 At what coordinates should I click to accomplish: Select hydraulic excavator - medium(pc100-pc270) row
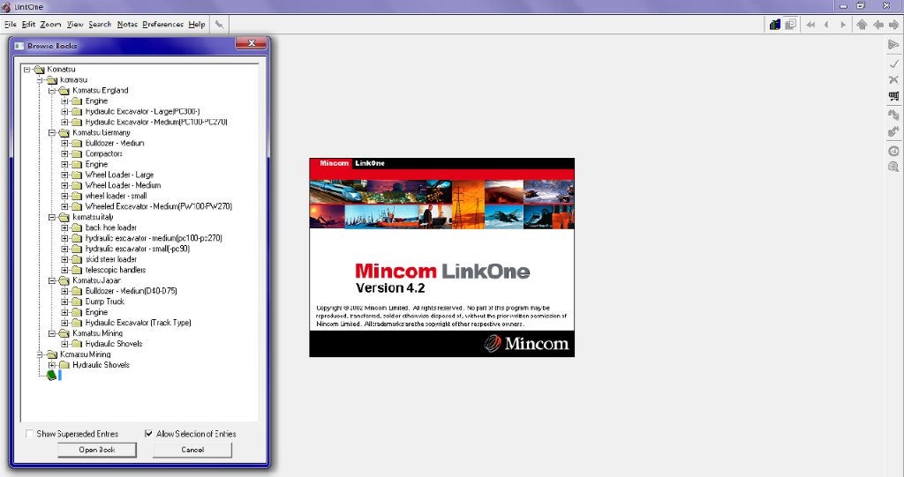click(154, 238)
